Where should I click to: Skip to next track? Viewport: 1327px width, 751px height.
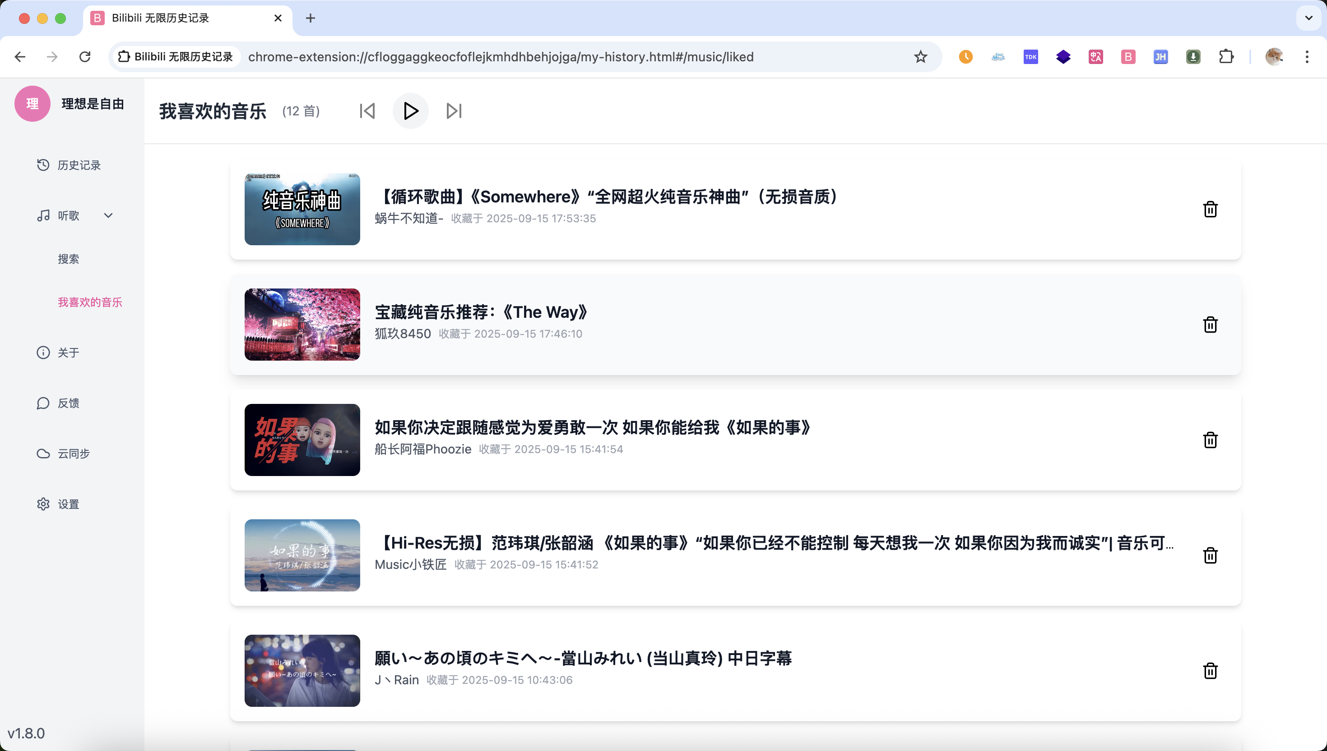coord(454,111)
